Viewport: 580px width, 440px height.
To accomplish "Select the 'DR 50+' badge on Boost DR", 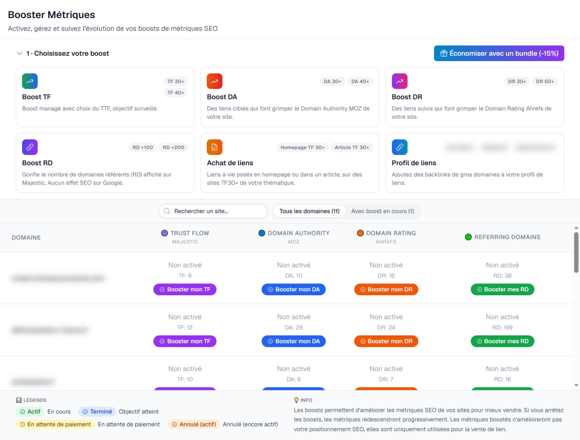I will click(545, 81).
